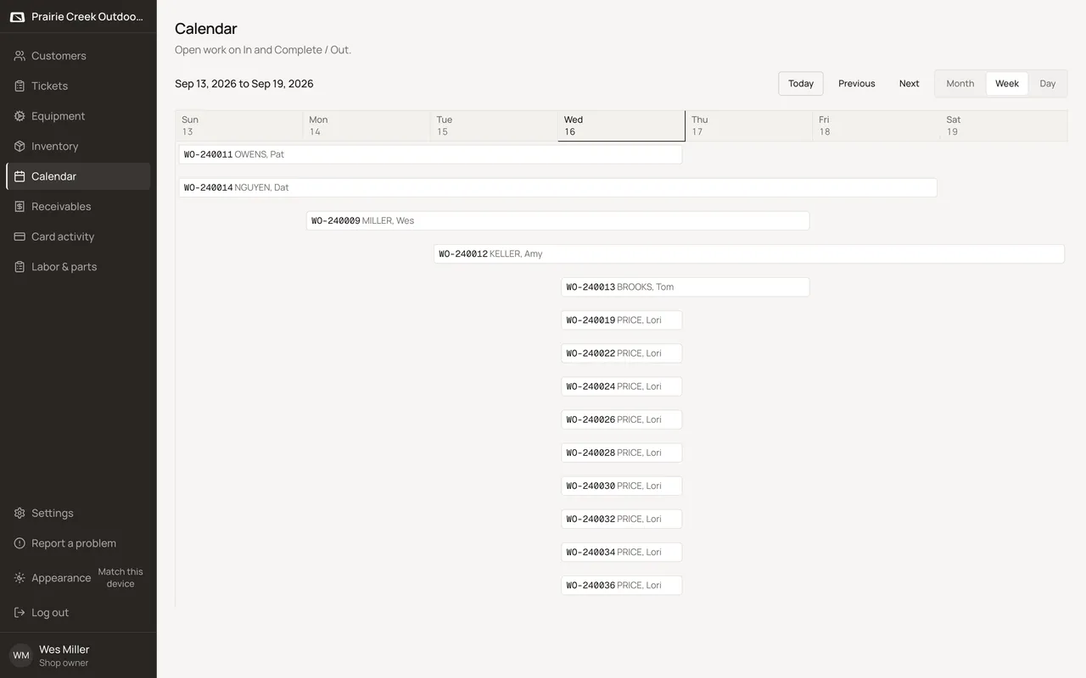Open work order WO-240013 BROOKS, Tom
This screenshot has width=1086, height=678.
pyautogui.click(x=686, y=286)
